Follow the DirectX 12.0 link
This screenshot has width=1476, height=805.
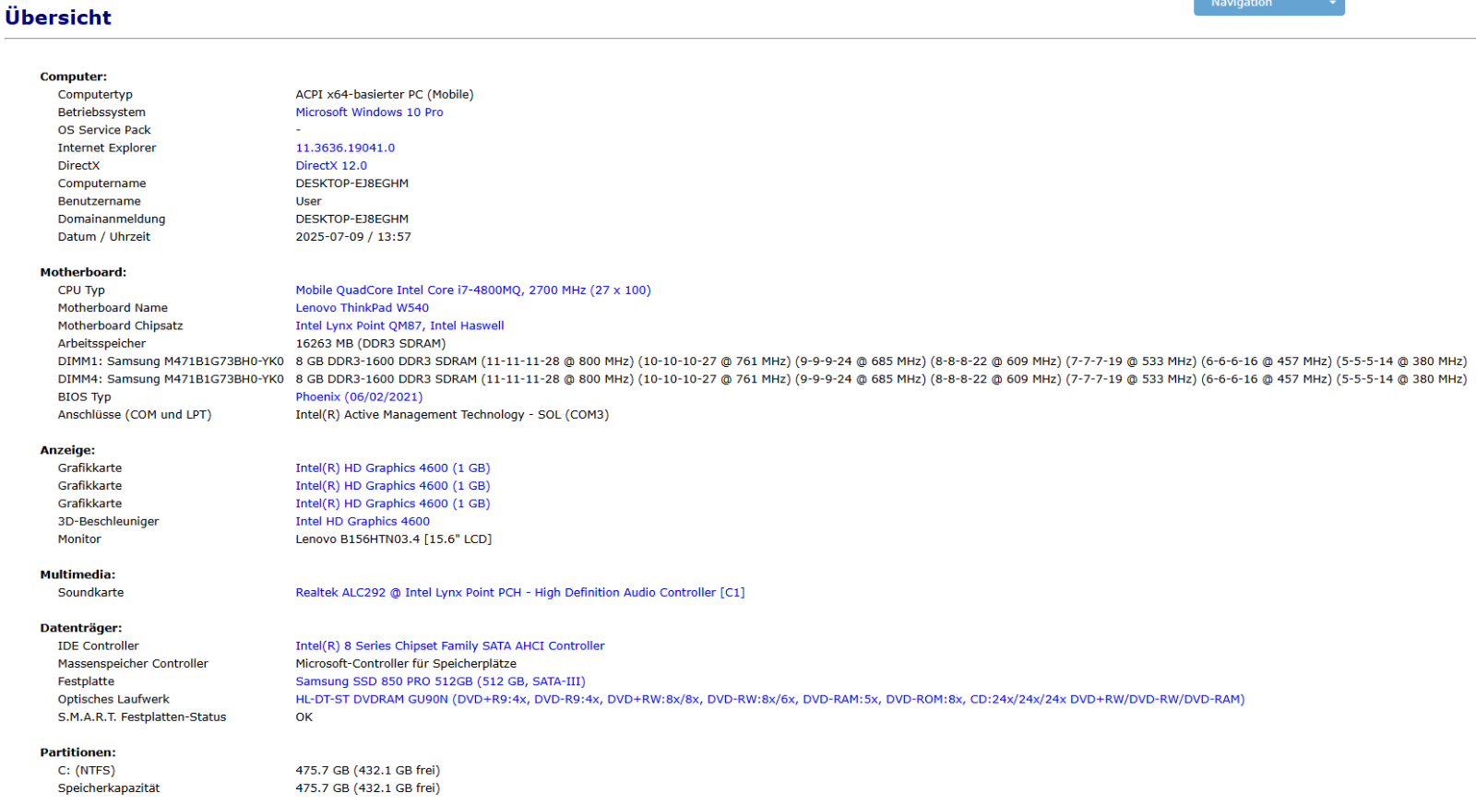point(331,166)
